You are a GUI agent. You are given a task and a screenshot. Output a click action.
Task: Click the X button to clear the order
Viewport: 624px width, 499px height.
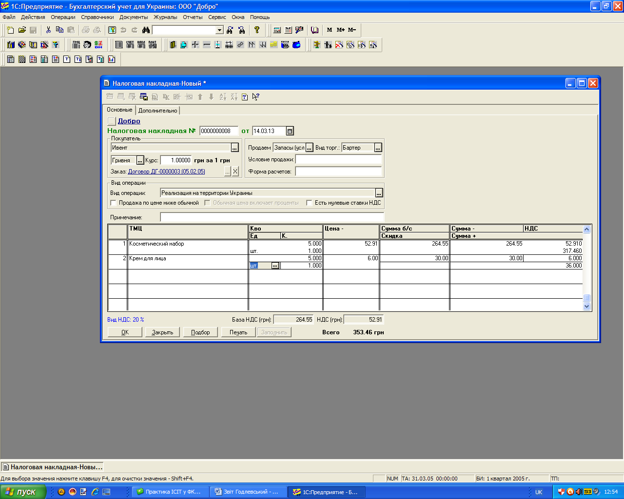click(235, 172)
